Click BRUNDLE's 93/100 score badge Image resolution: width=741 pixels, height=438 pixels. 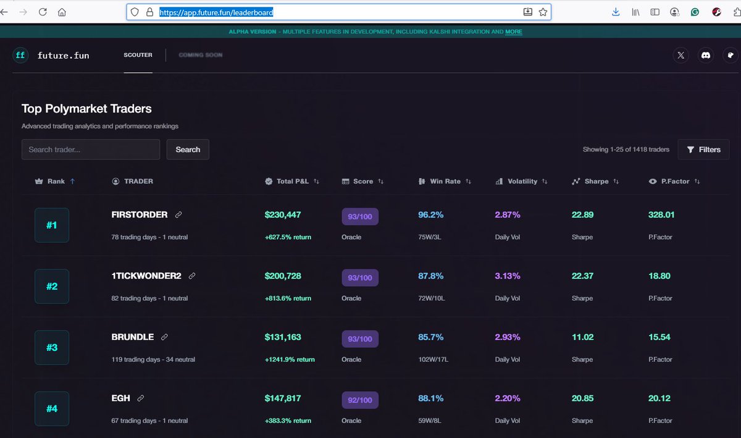(x=360, y=339)
